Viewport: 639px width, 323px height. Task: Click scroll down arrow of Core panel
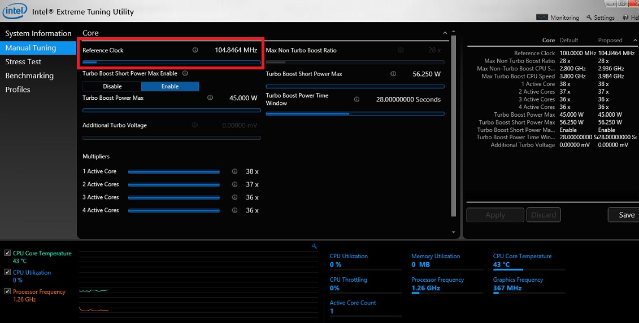[454, 232]
